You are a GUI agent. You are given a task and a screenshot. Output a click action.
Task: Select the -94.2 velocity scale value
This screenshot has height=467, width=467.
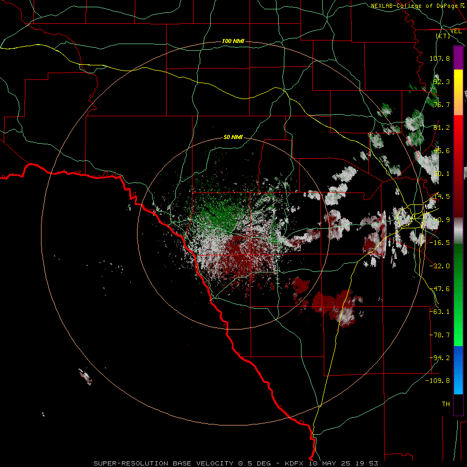[x=439, y=358]
